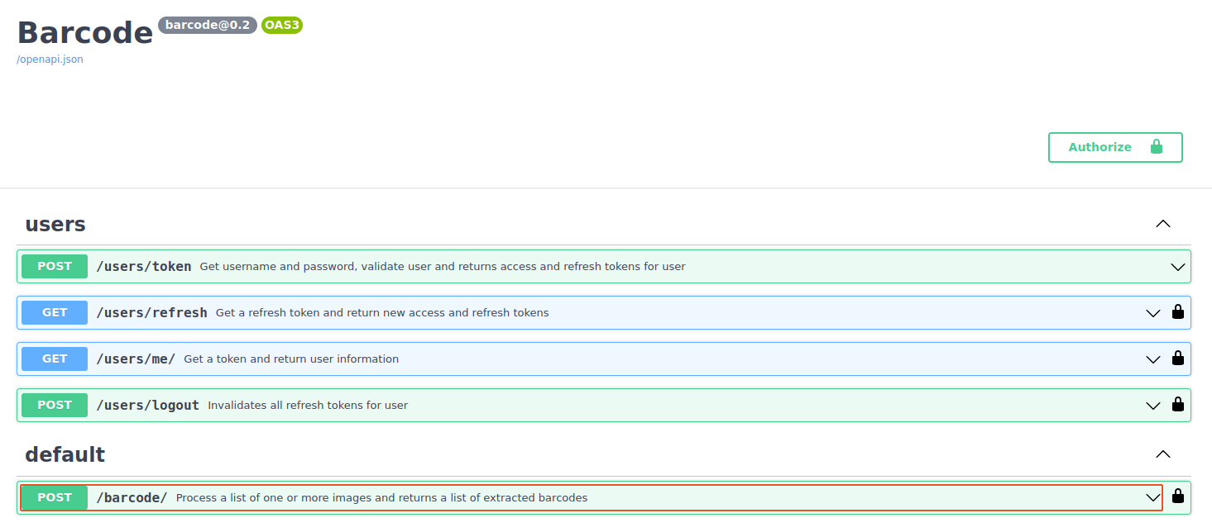Click the lock icon on /users/refresh row
Viewport: 1212px width, 532px height.
click(1178, 312)
